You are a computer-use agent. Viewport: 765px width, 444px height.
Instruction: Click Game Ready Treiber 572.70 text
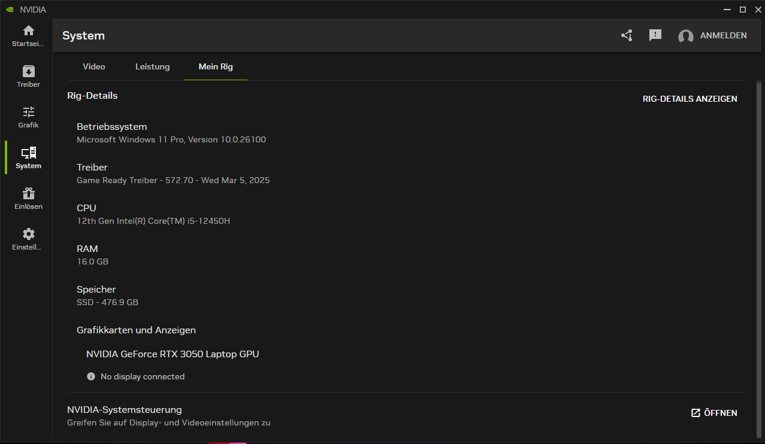click(173, 180)
